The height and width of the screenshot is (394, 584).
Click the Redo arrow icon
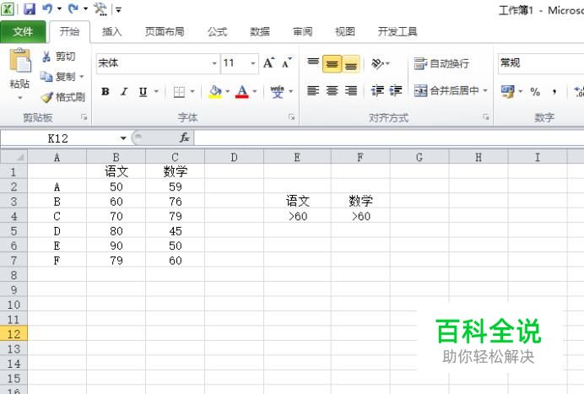coord(73,8)
